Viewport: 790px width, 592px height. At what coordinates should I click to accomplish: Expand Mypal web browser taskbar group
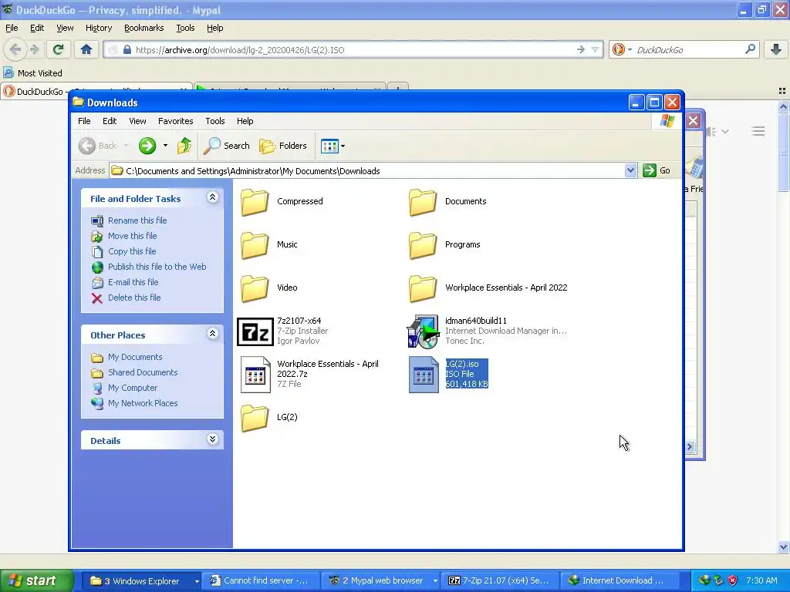tap(435, 581)
